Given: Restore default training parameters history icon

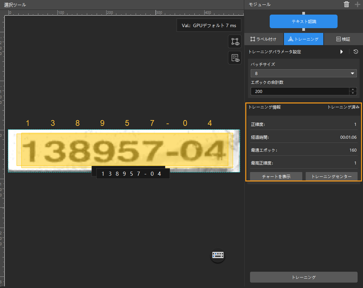Looking at the screenshot, I should pyautogui.click(x=356, y=52).
